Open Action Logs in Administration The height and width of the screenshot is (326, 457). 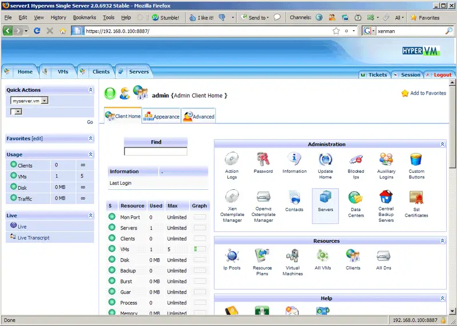(x=232, y=165)
